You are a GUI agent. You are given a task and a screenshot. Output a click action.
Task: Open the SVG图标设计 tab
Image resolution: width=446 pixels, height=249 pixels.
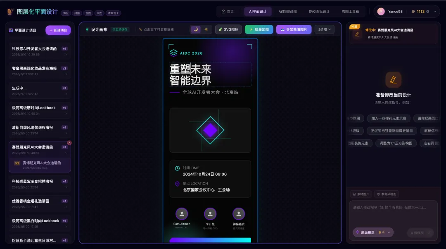click(319, 12)
